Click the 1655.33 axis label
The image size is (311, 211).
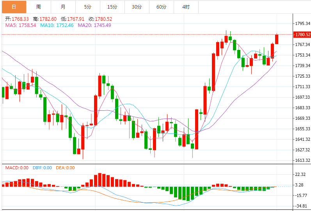pos(303,129)
